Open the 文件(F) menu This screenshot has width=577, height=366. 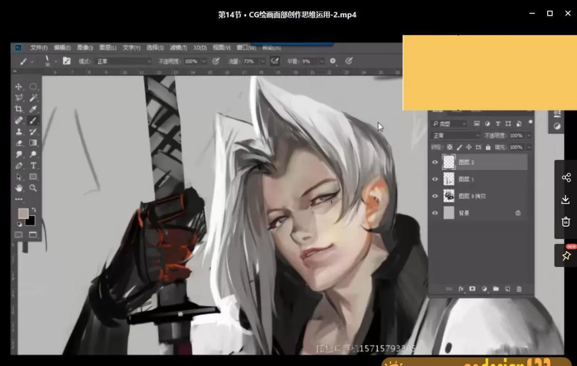39,47
